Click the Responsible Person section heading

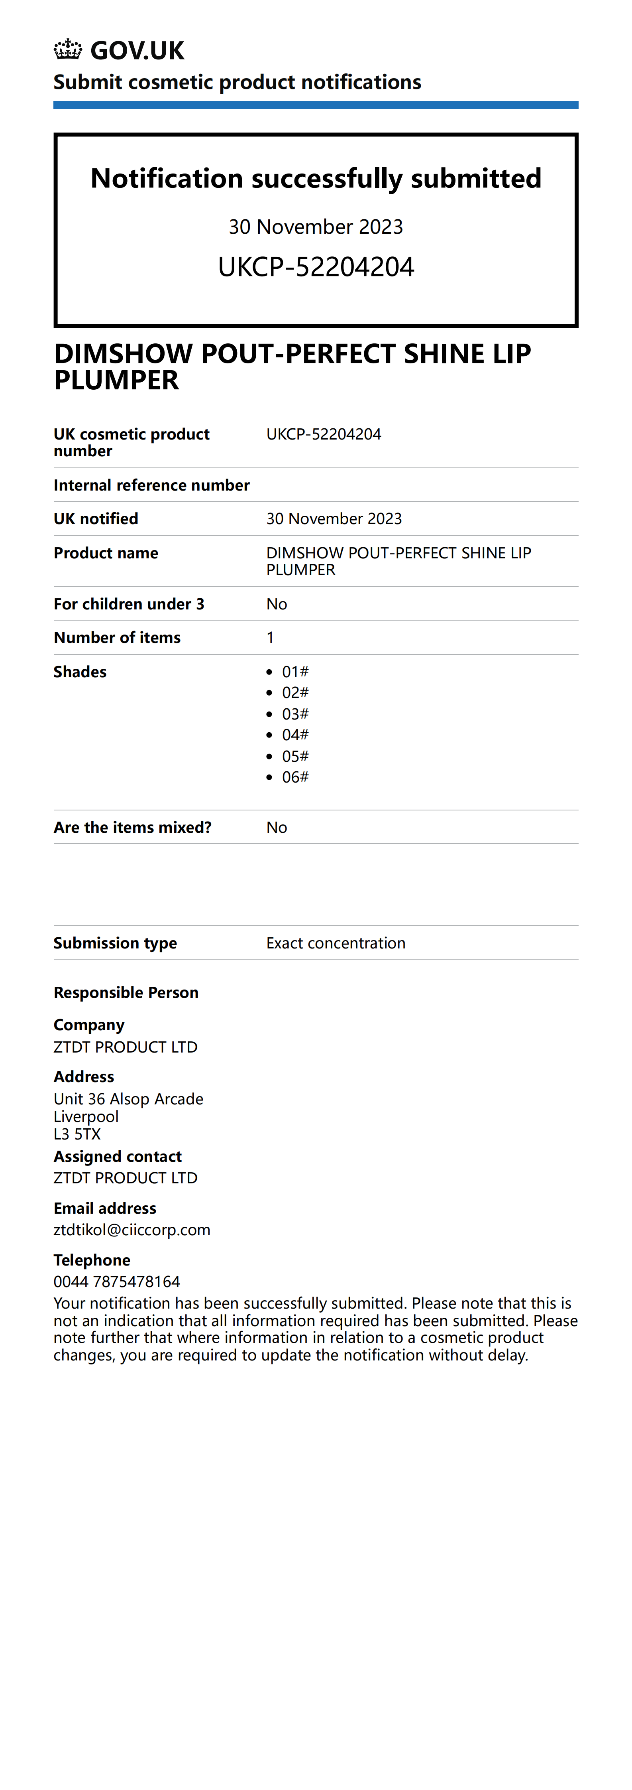(126, 992)
